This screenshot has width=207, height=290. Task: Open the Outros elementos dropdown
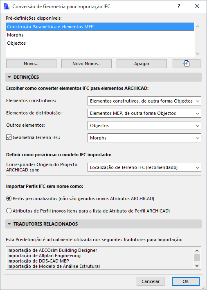[x=144, y=126]
